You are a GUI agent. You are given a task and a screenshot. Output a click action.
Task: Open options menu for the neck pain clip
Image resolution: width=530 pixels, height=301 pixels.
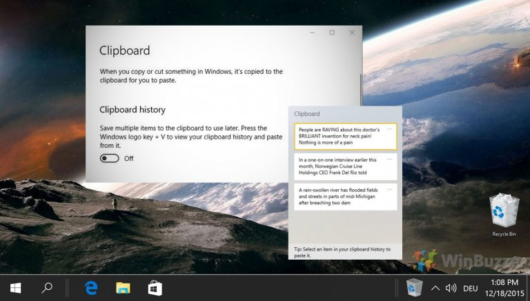(x=390, y=129)
